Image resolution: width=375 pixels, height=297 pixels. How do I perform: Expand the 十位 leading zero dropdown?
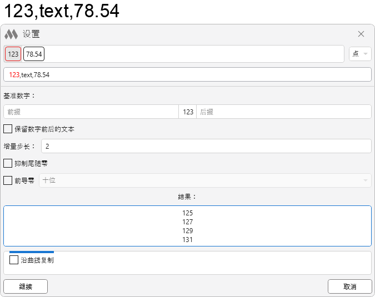204,180
